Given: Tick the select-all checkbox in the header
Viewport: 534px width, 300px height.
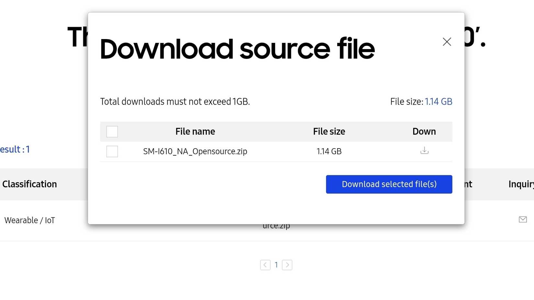Looking at the screenshot, I should pyautogui.click(x=112, y=131).
